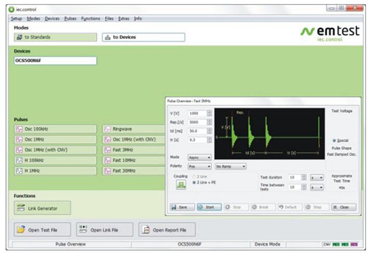
Task: Select the Osc 1MHz (with CNV) pulse in left column
Action: coord(55,150)
